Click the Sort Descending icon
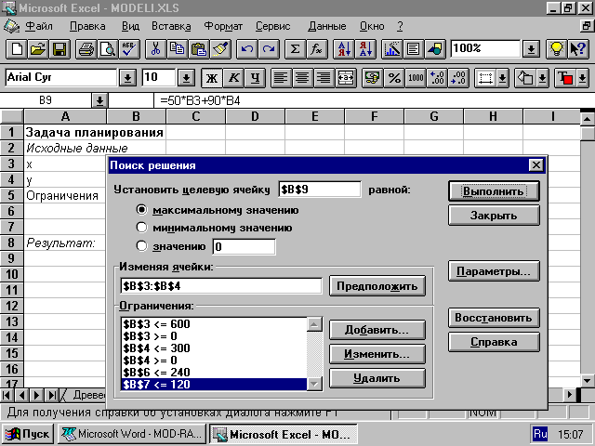 (365, 49)
